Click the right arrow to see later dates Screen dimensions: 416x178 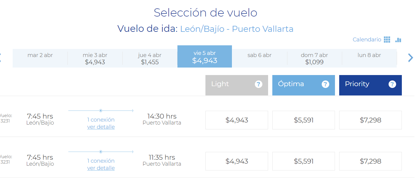coord(410,58)
